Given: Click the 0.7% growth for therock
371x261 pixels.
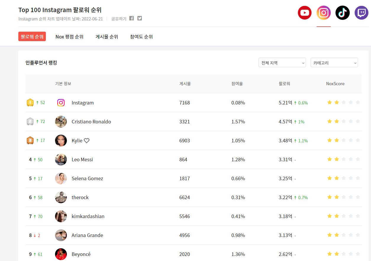Looking at the screenshot, I should (301, 198).
